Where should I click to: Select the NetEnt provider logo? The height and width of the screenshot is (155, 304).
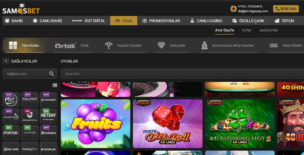tap(48, 116)
